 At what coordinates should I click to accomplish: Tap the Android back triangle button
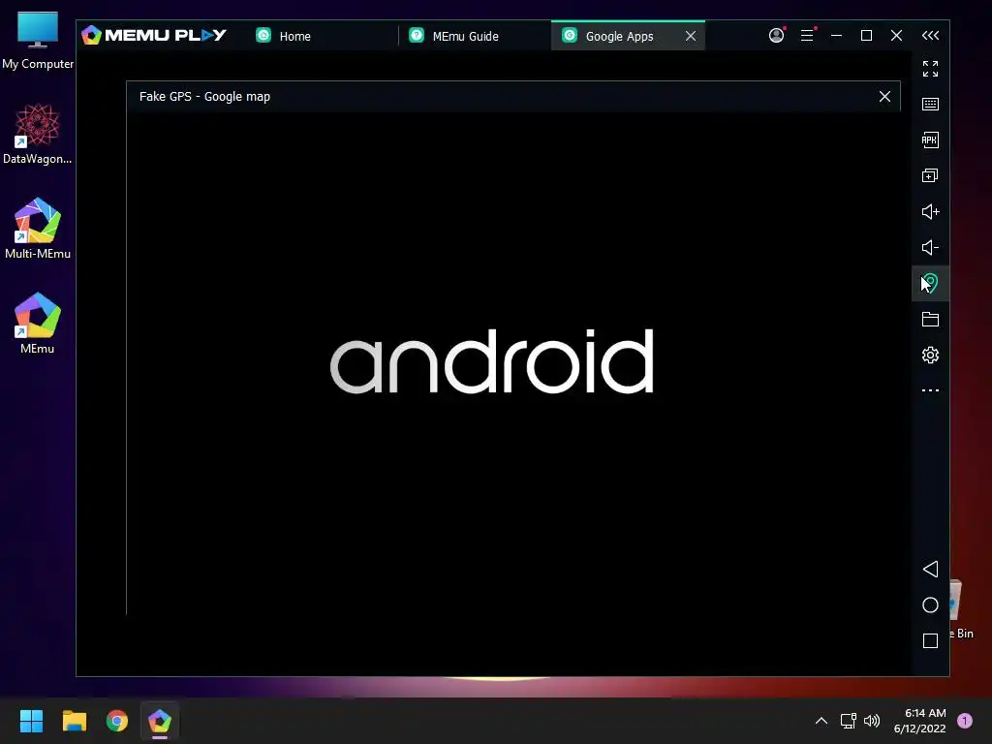[x=930, y=569]
